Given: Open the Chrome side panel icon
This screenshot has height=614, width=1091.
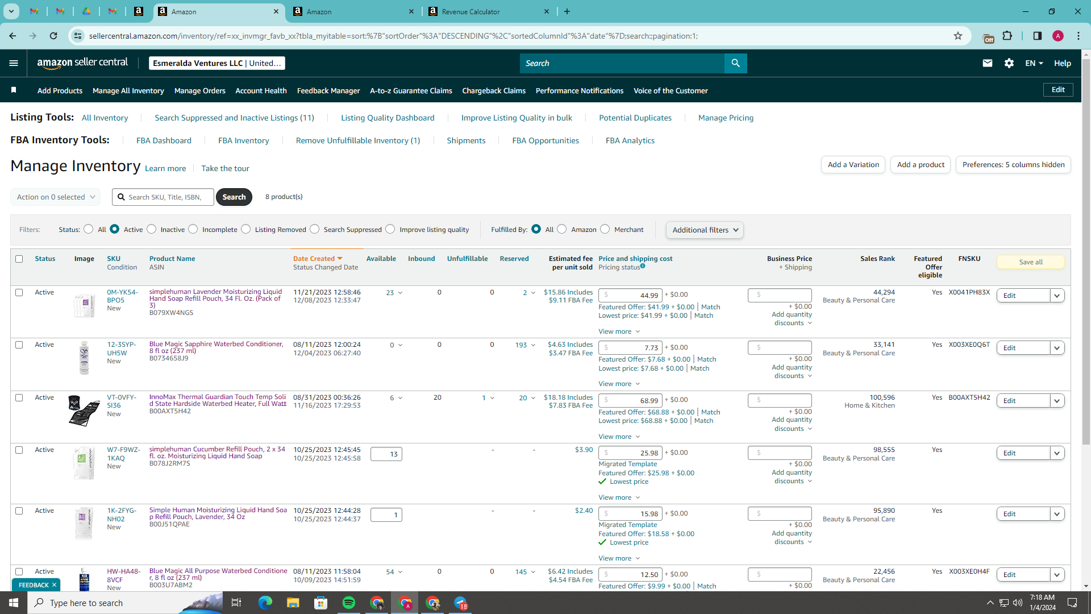Looking at the screenshot, I should pyautogui.click(x=1037, y=36).
